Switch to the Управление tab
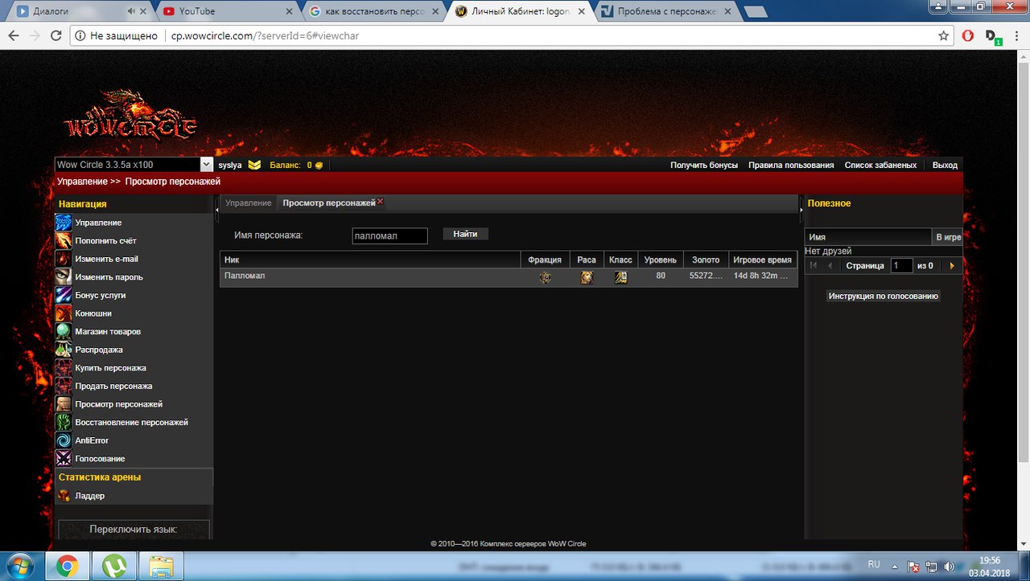The image size is (1030, 581). click(248, 203)
